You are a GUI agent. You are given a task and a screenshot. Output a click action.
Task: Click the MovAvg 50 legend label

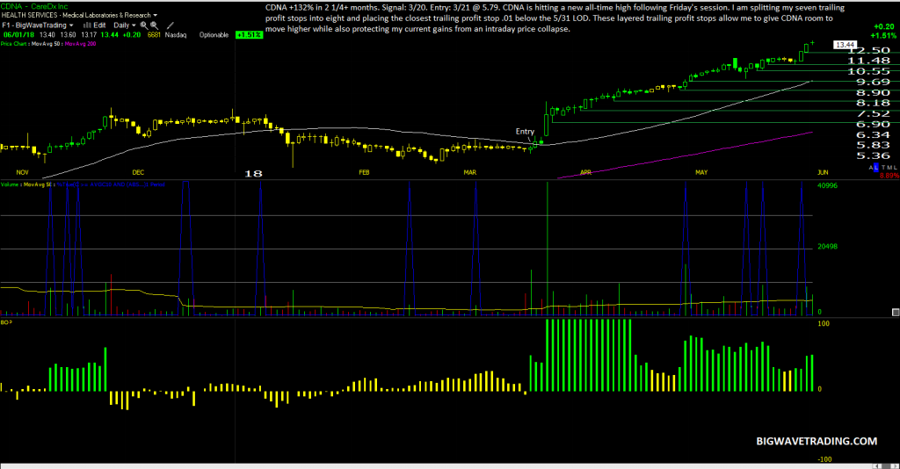click(x=47, y=44)
